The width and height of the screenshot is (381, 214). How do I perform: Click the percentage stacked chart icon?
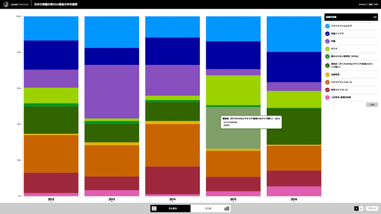[x=154, y=208]
